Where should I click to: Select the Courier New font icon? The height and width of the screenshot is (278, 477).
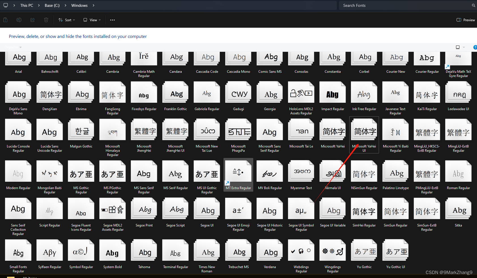point(396,59)
